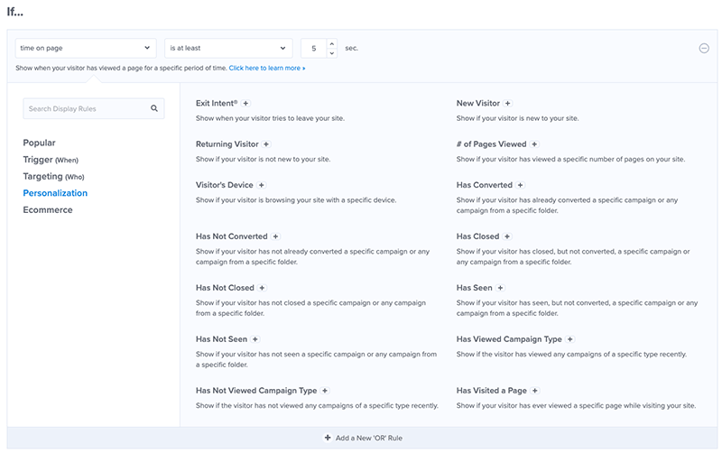The image size is (722, 453).
Task: Click the '# of Pages Viewed' title
Action: coord(491,144)
